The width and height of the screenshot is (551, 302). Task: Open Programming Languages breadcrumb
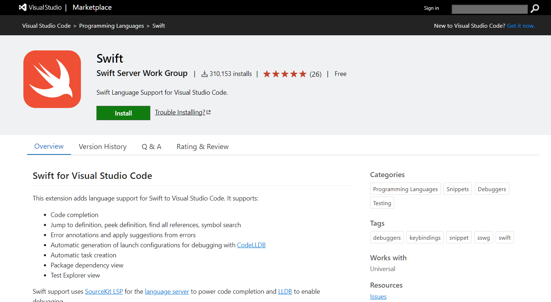click(x=111, y=26)
